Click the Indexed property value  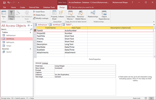point(85,75)
